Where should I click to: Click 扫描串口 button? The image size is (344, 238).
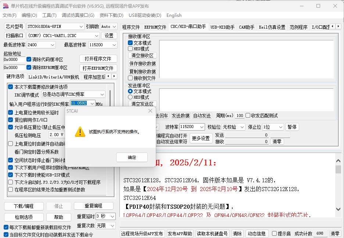14,36
